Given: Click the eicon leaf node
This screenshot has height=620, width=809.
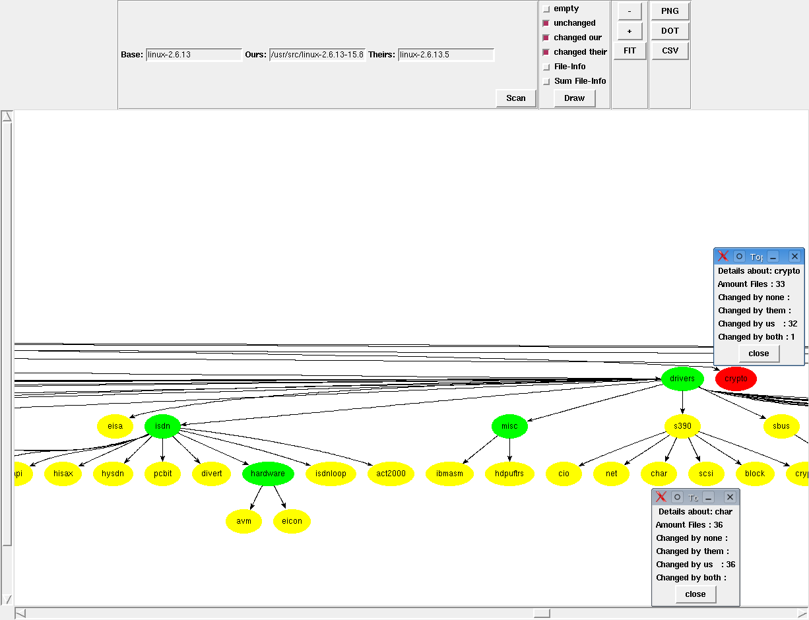Looking at the screenshot, I should click(292, 521).
